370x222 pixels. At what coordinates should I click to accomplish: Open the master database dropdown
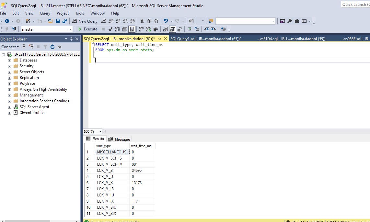[71, 29]
